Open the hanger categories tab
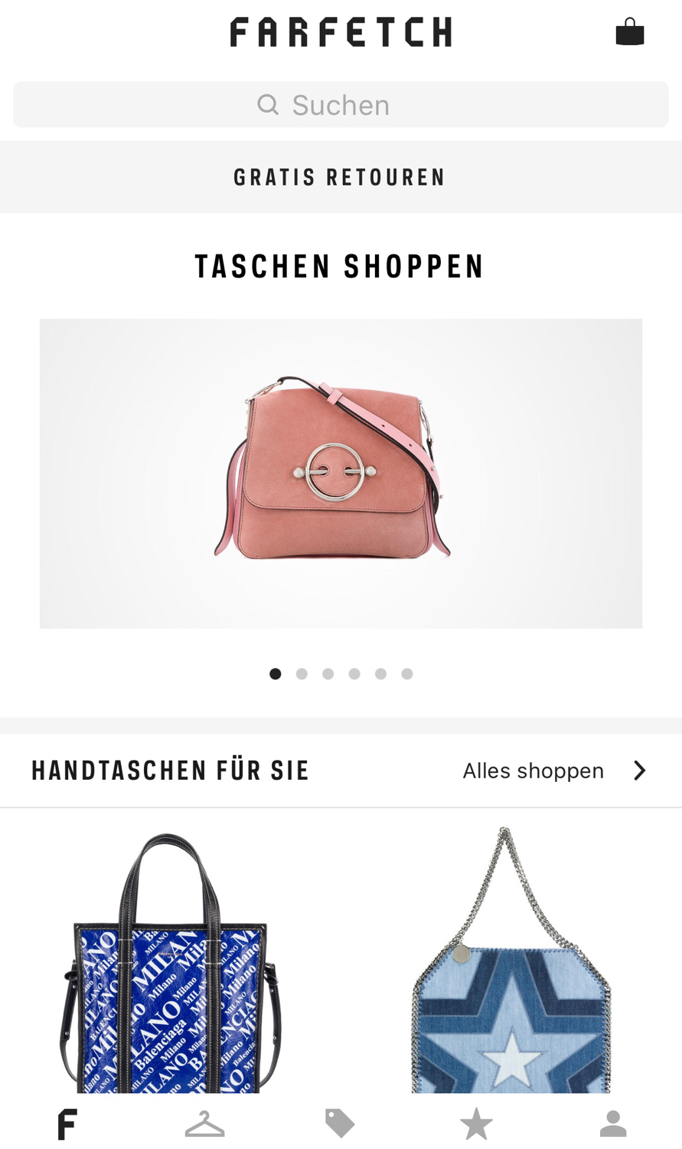This screenshot has width=682, height=1149. click(x=204, y=1124)
